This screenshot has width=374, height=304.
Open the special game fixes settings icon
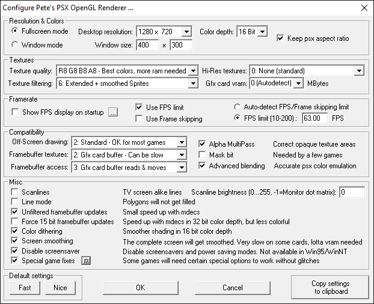click(86, 261)
